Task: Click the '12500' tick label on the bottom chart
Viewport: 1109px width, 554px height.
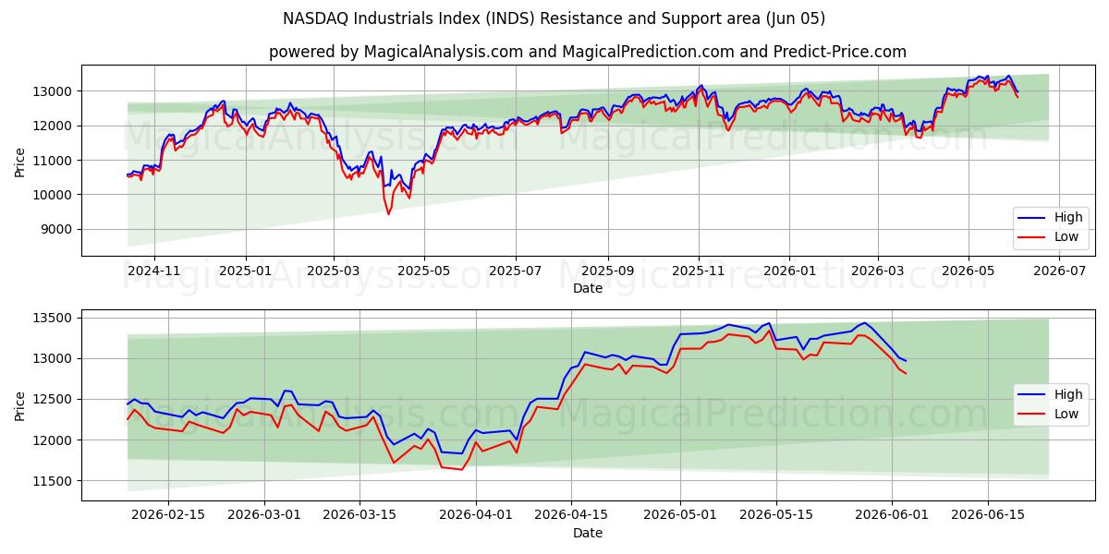Action: click(54, 400)
